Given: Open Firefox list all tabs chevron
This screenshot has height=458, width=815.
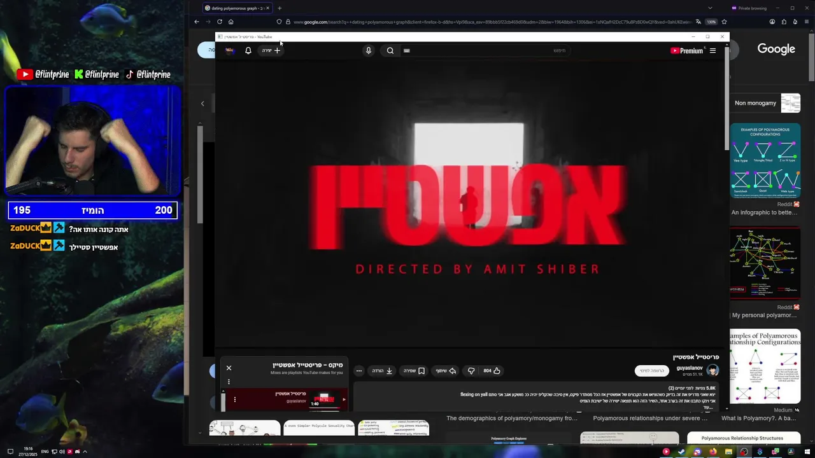Looking at the screenshot, I should click(710, 8).
